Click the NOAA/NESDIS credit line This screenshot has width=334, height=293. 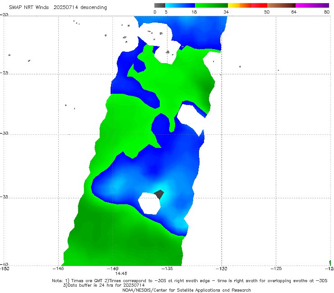(186, 290)
